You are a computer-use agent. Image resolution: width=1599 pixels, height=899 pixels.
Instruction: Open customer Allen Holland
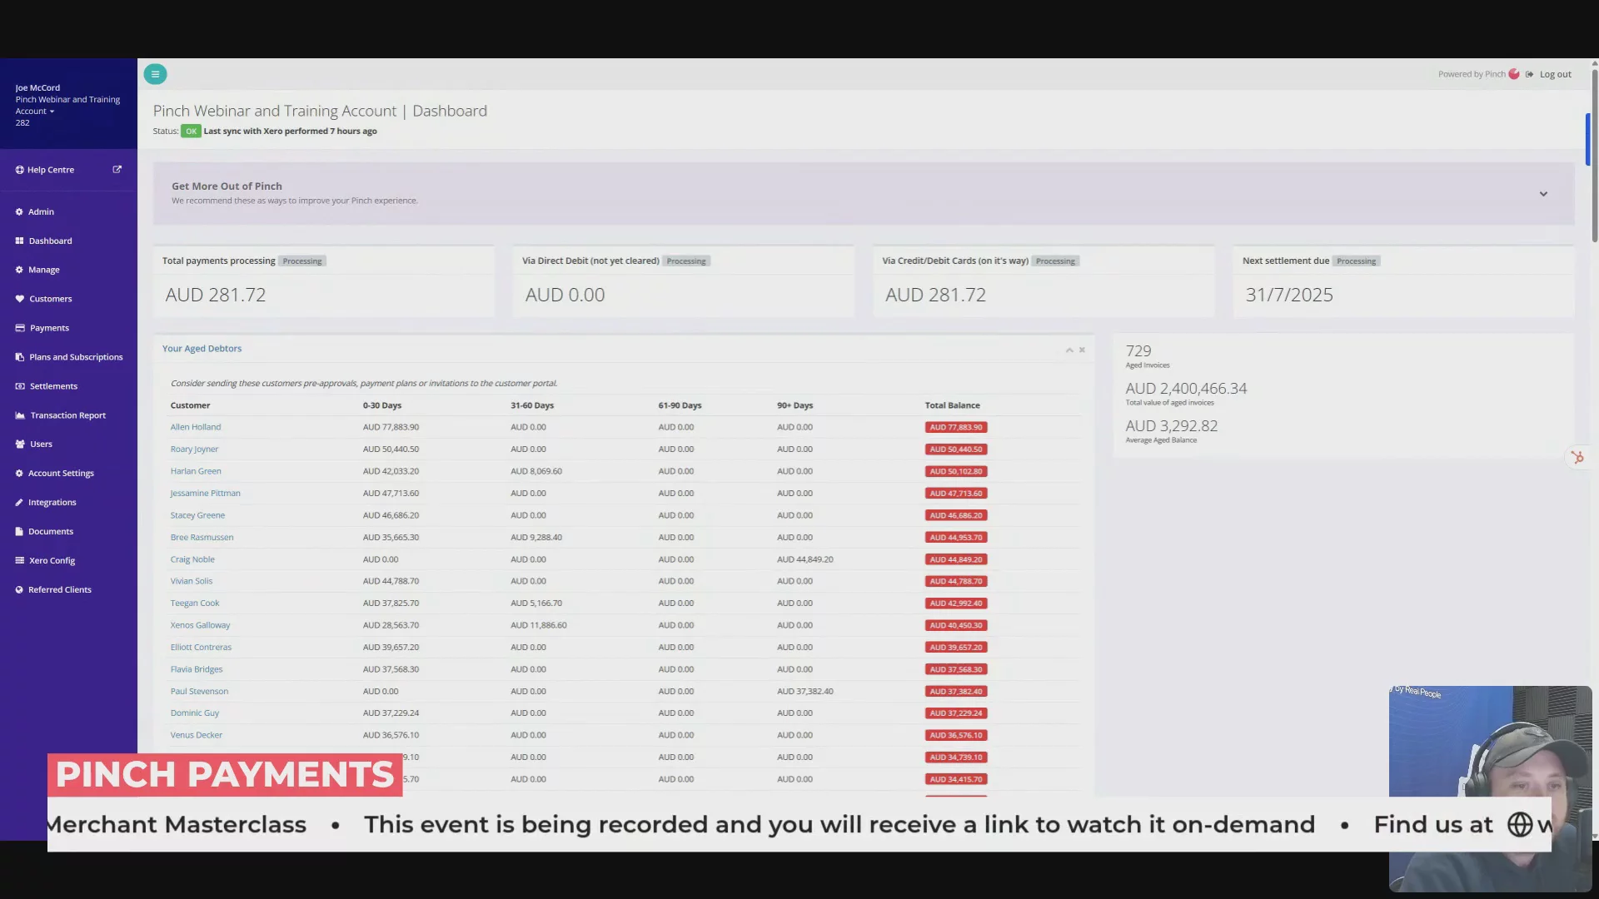click(196, 427)
